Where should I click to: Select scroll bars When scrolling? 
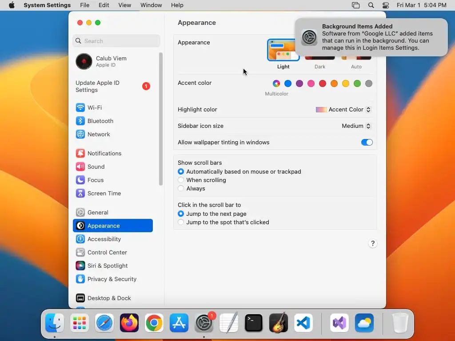(x=181, y=180)
